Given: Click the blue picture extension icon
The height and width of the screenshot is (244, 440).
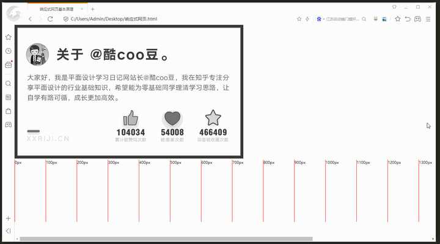Looking at the screenshot, I should 384,19.
